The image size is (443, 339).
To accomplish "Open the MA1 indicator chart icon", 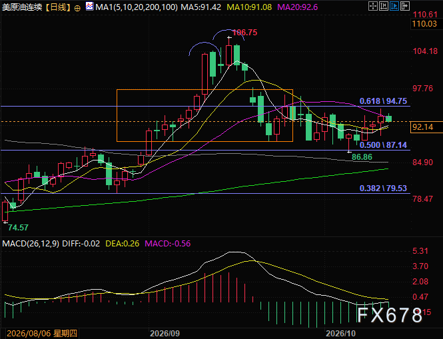I will [x=89, y=6].
